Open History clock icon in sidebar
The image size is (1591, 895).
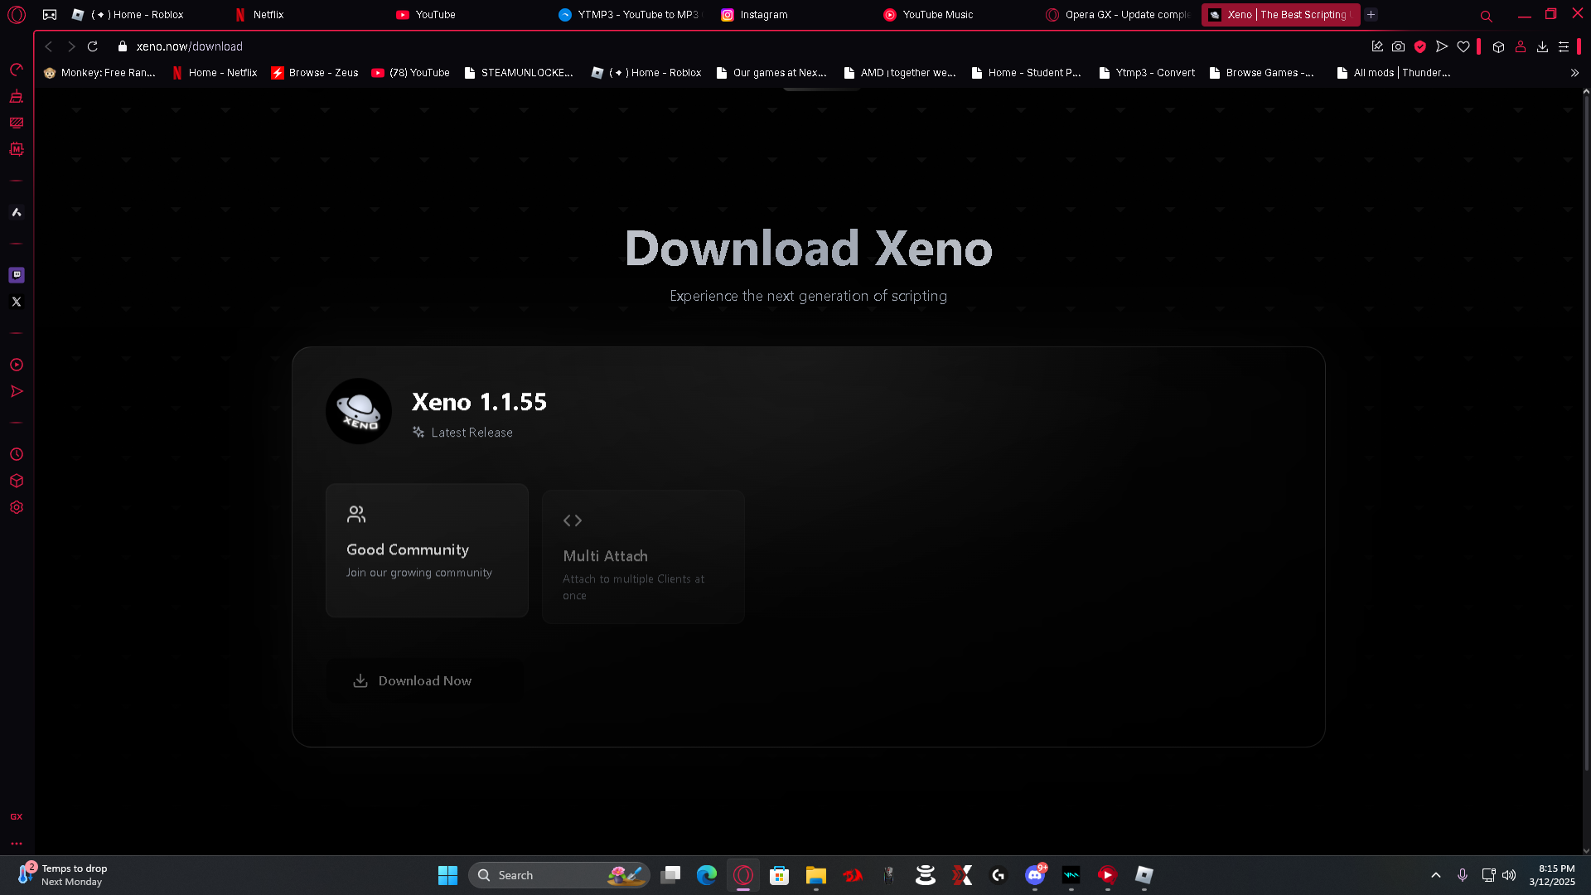click(17, 454)
